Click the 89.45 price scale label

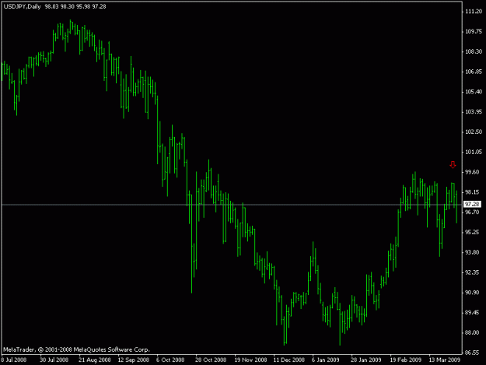coord(472,312)
